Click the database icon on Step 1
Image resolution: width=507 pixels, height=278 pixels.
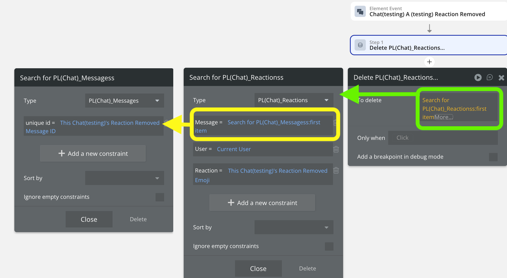(360, 45)
